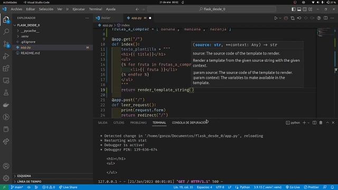The width and height of the screenshot is (338, 190).
Task: Open the Terminal menu
Action: pyautogui.click(x=96, y=9)
